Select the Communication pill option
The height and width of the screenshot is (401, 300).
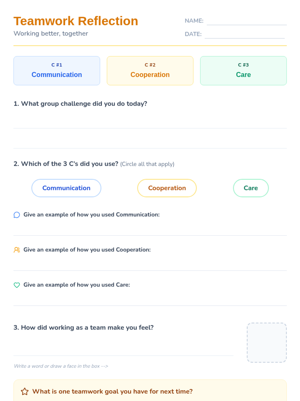pos(66,188)
